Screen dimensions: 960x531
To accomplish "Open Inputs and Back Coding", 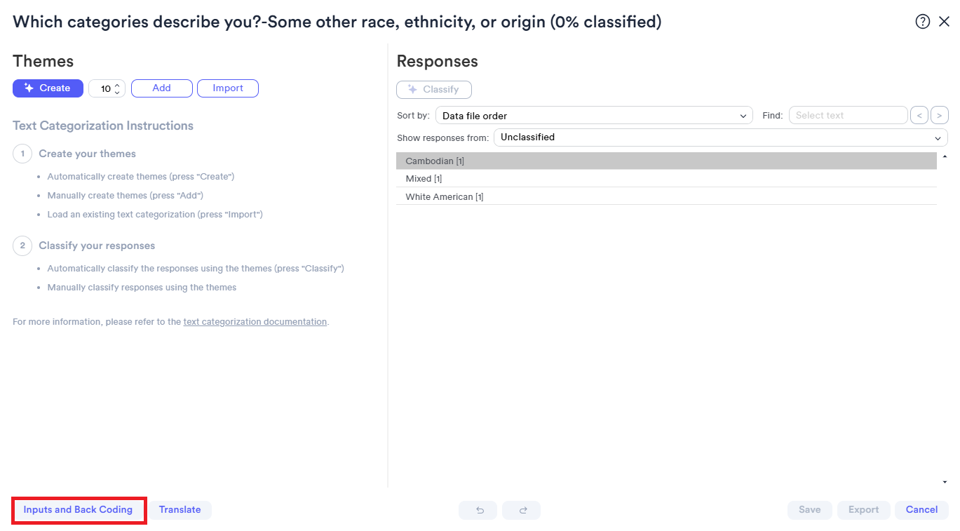I will pos(78,510).
